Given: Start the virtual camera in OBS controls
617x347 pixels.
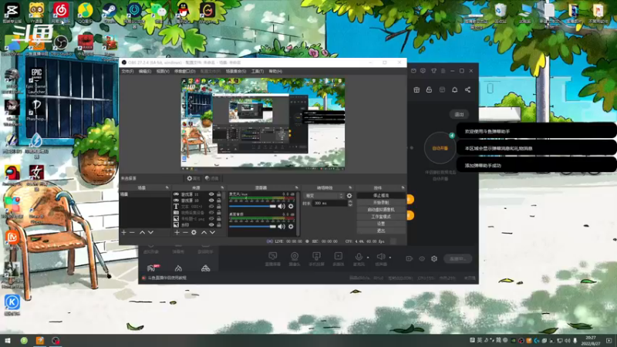Looking at the screenshot, I should pyautogui.click(x=381, y=210).
